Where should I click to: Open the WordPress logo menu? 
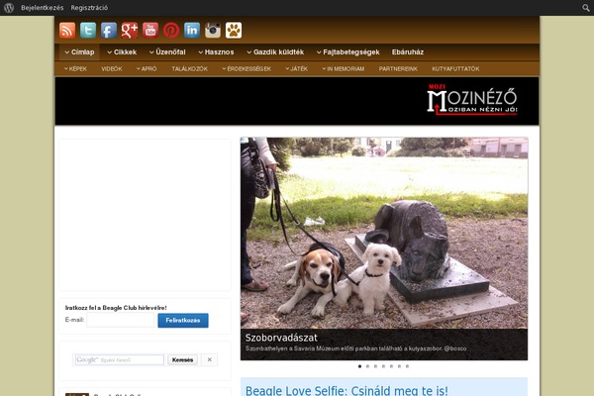click(x=9, y=8)
